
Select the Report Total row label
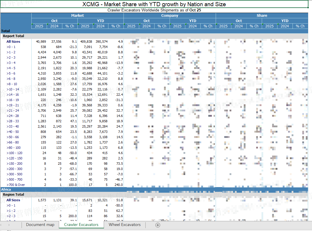point(14,36)
